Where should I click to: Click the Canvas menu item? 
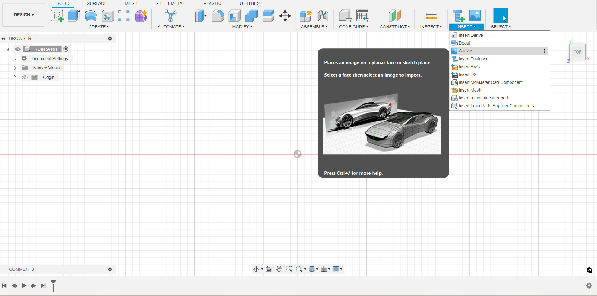(466, 51)
